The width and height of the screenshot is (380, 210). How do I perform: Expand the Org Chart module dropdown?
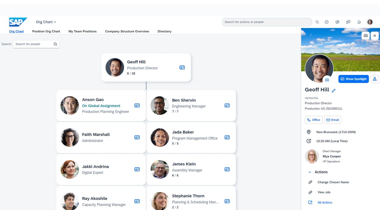(x=46, y=22)
